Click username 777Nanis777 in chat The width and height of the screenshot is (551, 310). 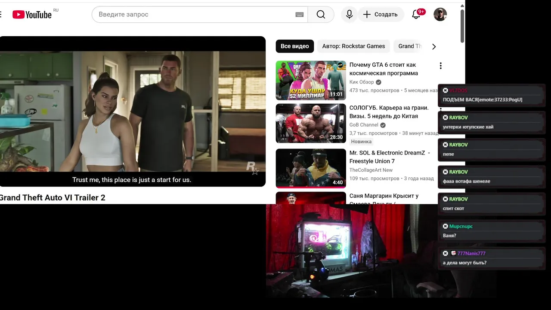click(471, 253)
